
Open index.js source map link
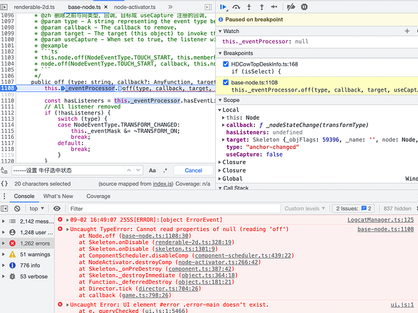(163, 183)
